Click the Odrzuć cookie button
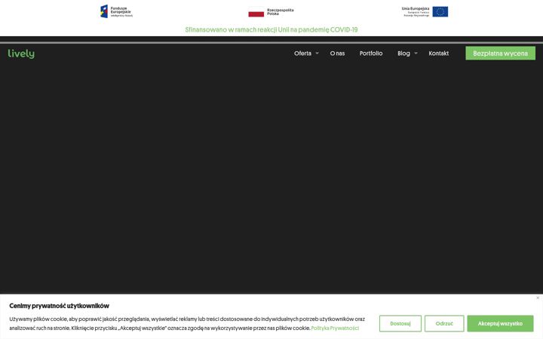 click(444, 323)
